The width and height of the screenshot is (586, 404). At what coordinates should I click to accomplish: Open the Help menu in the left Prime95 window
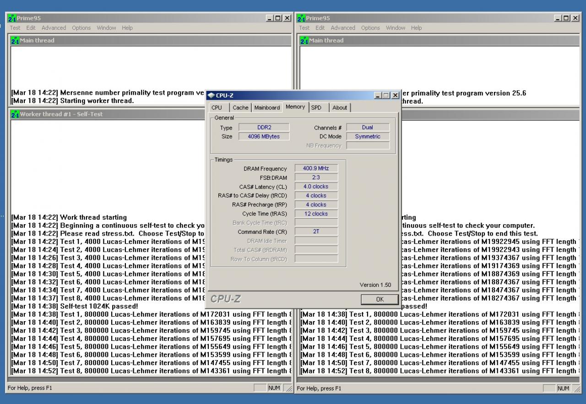(x=127, y=28)
